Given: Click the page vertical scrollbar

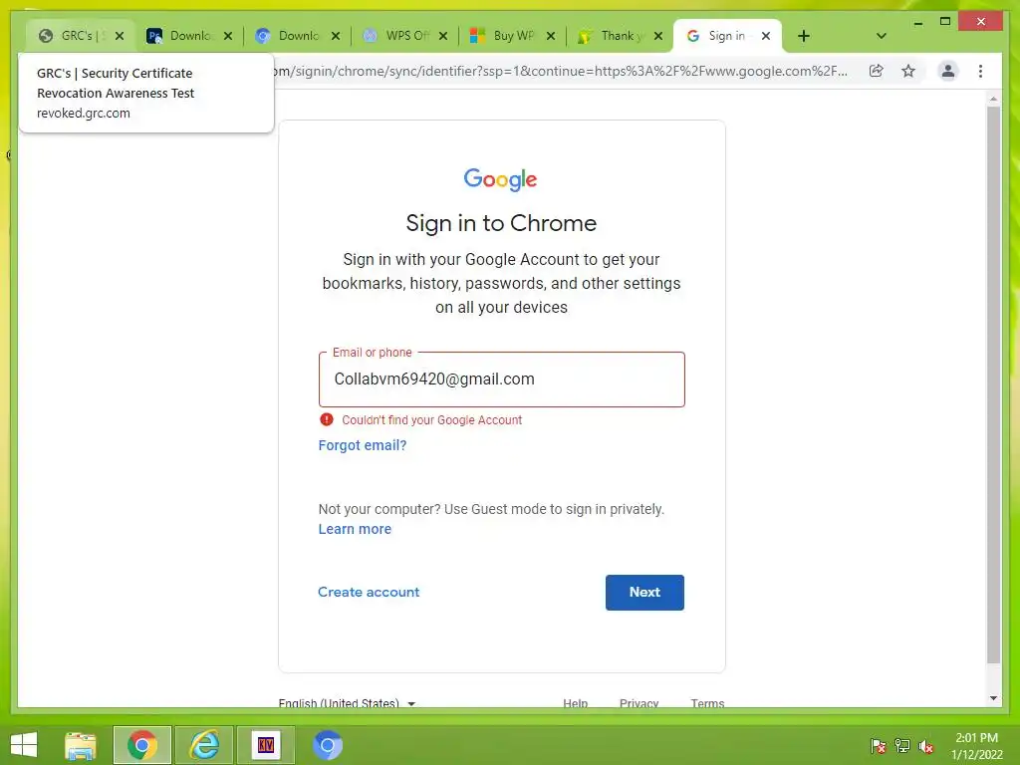Looking at the screenshot, I should click(993, 383).
